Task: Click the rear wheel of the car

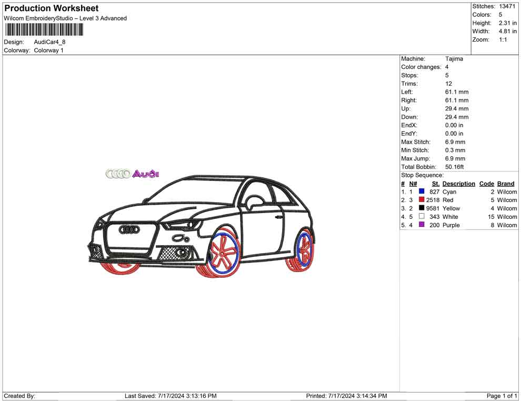Action: 304,249
